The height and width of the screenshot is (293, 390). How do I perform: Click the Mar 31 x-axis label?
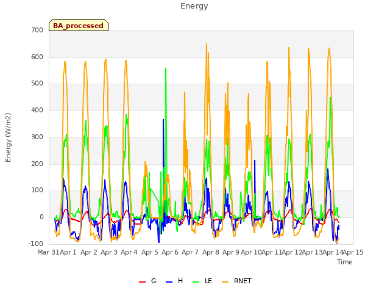48,252
